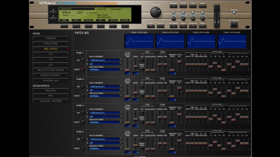This screenshot has width=280, height=157.
Task: Click the Cutoff knob
Action: (x=173, y=18)
